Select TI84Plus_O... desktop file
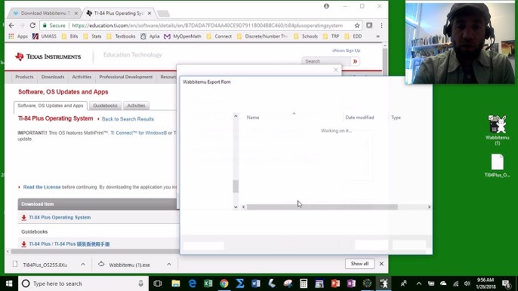Screen dimensions: 518x291 point(497,166)
